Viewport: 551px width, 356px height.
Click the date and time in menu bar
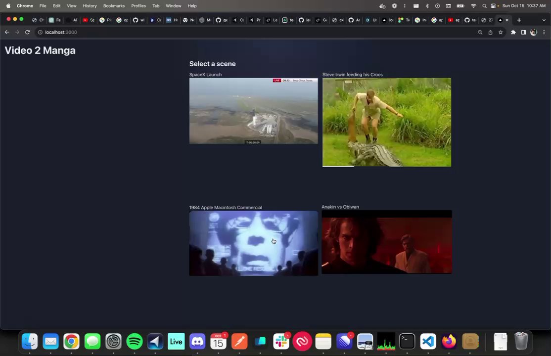[x=524, y=5]
